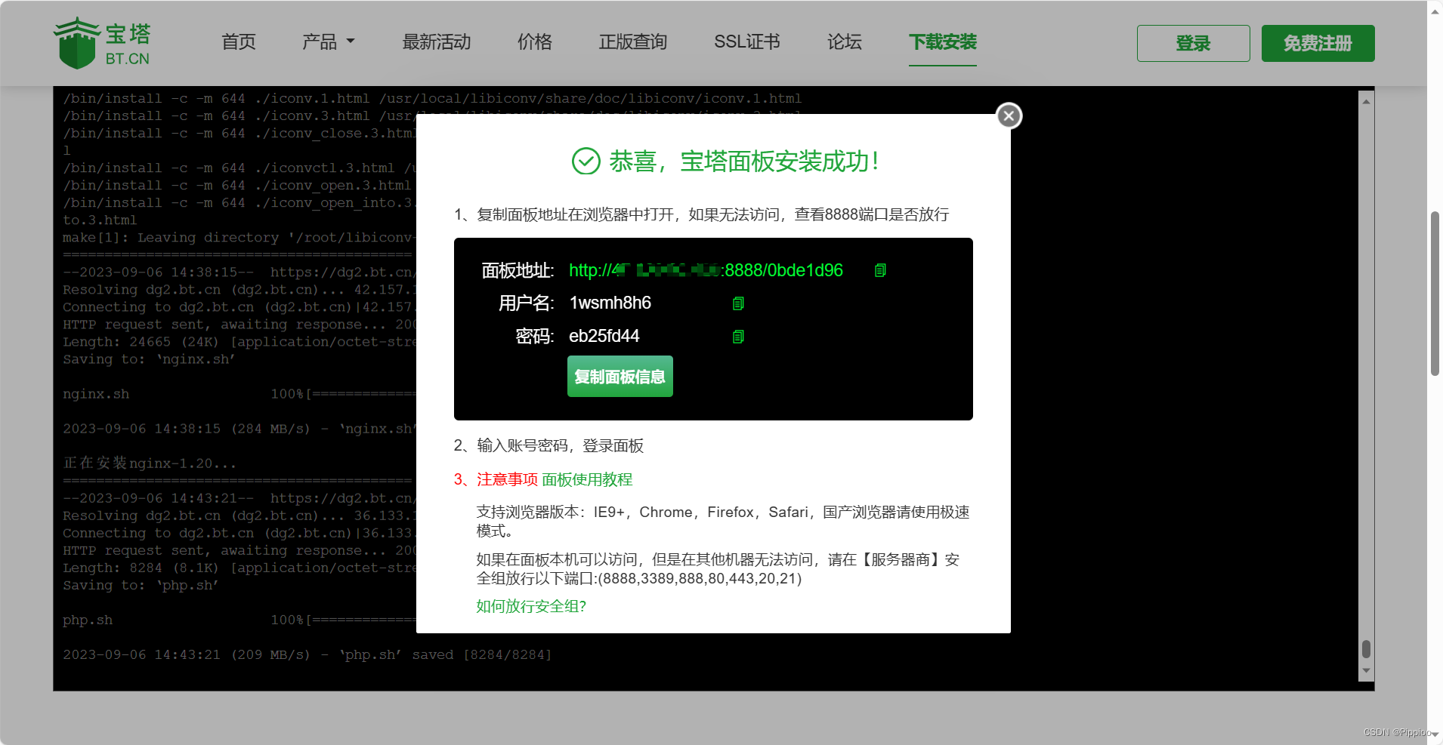This screenshot has height=745, width=1443.
Task: Visit the 论坛 link
Action: click(x=844, y=42)
